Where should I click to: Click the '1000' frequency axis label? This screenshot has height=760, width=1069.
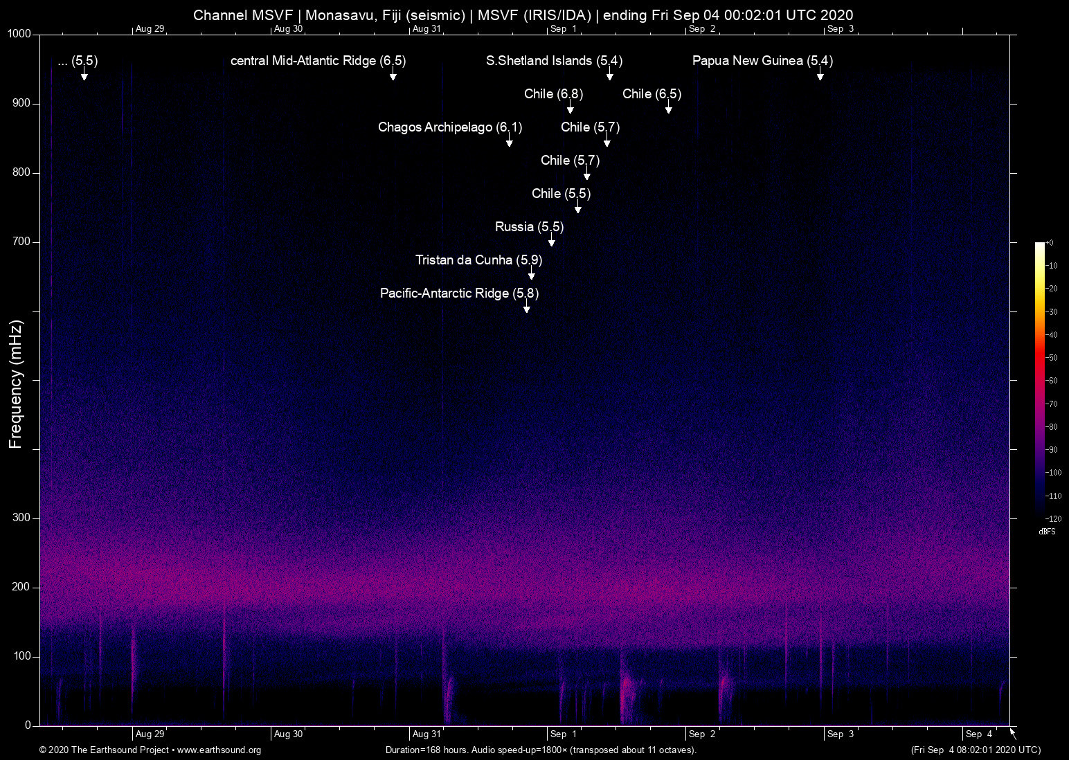click(x=19, y=34)
